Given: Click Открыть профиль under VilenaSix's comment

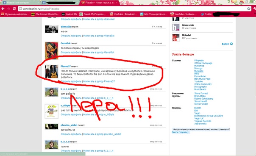Looking at the screenshot, I should click(71, 36).
